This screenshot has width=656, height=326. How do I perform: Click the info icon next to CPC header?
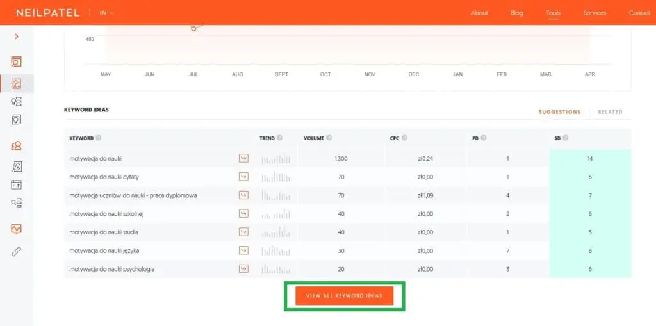(x=405, y=138)
